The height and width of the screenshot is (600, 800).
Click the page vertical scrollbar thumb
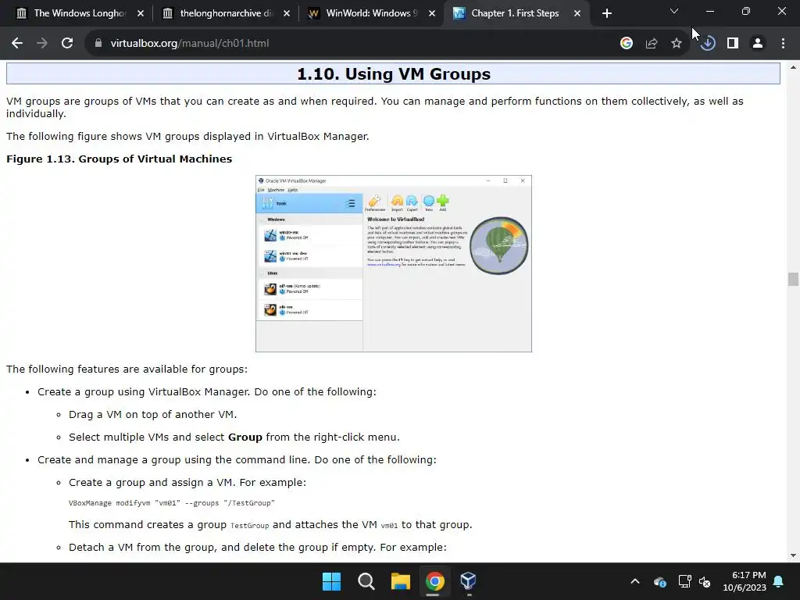click(793, 279)
